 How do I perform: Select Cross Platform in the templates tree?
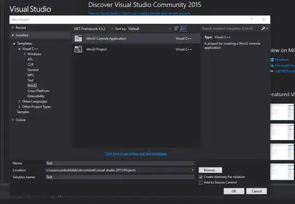pyautogui.click(x=38, y=91)
